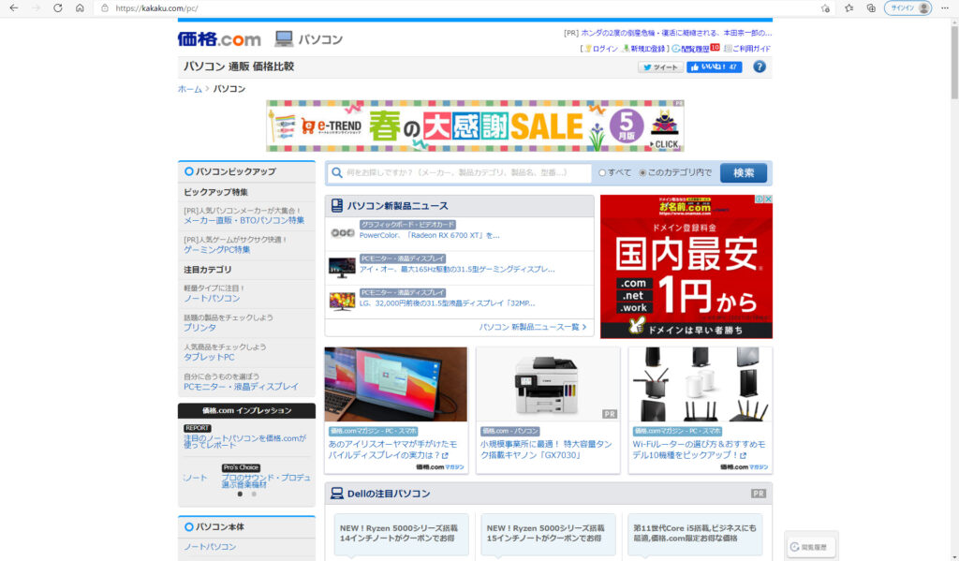Click the 検索 search button
Image resolution: width=959 pixels, height=561 pixels.
coord(743,173)
